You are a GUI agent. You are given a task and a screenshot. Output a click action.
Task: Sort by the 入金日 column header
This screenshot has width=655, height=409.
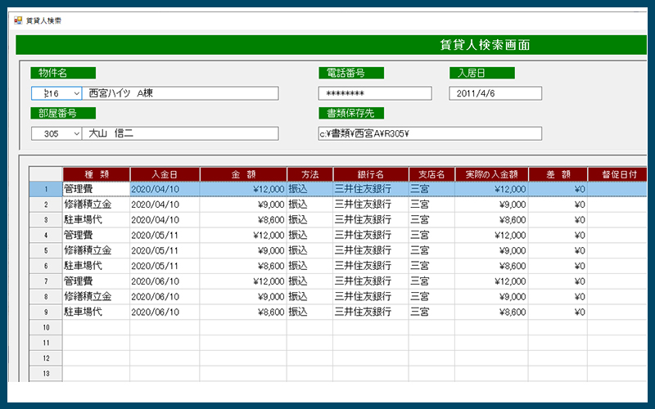(x=165, y=174)
